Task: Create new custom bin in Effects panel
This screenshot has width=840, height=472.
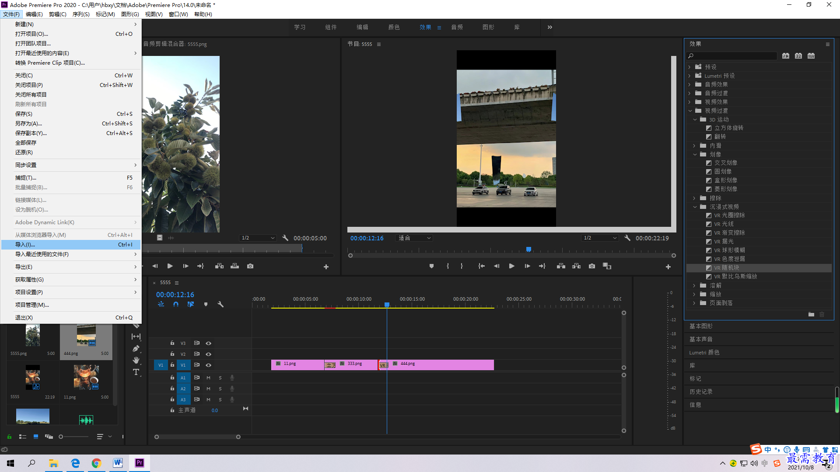Action: pos(811,314)
